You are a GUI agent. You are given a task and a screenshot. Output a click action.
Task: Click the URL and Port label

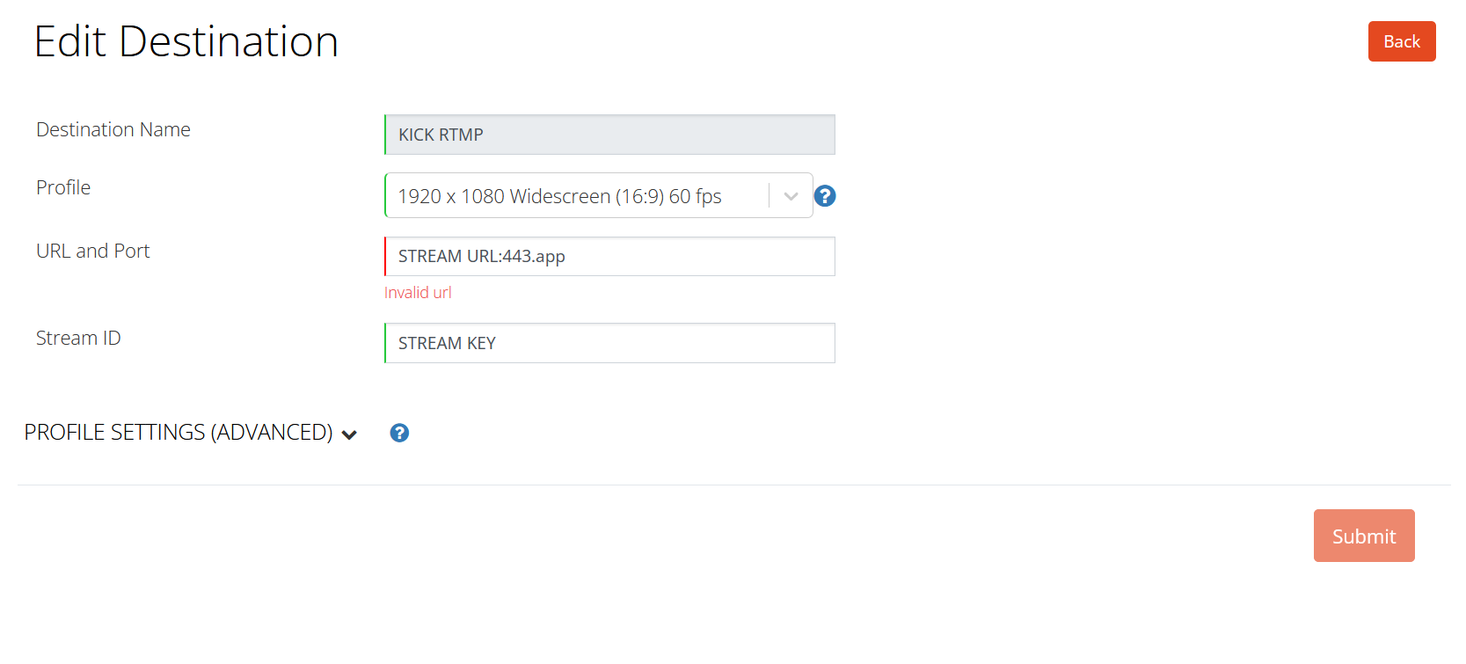(93, 251)
